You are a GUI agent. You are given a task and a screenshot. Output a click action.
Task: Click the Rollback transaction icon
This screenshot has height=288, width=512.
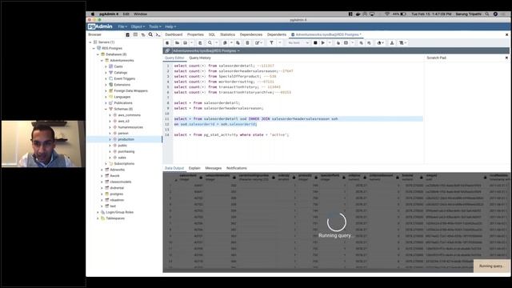coord(369,42)
